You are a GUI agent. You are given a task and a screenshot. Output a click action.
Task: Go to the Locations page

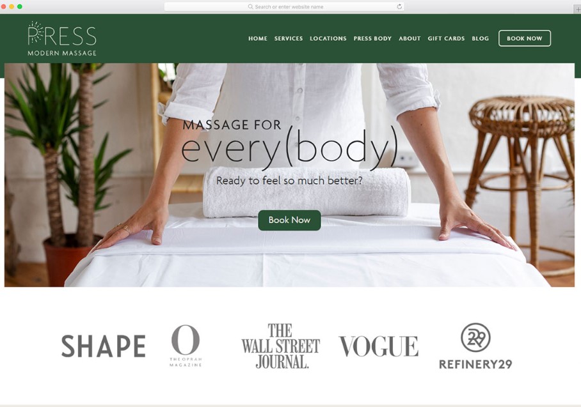[x=328, y=38]
